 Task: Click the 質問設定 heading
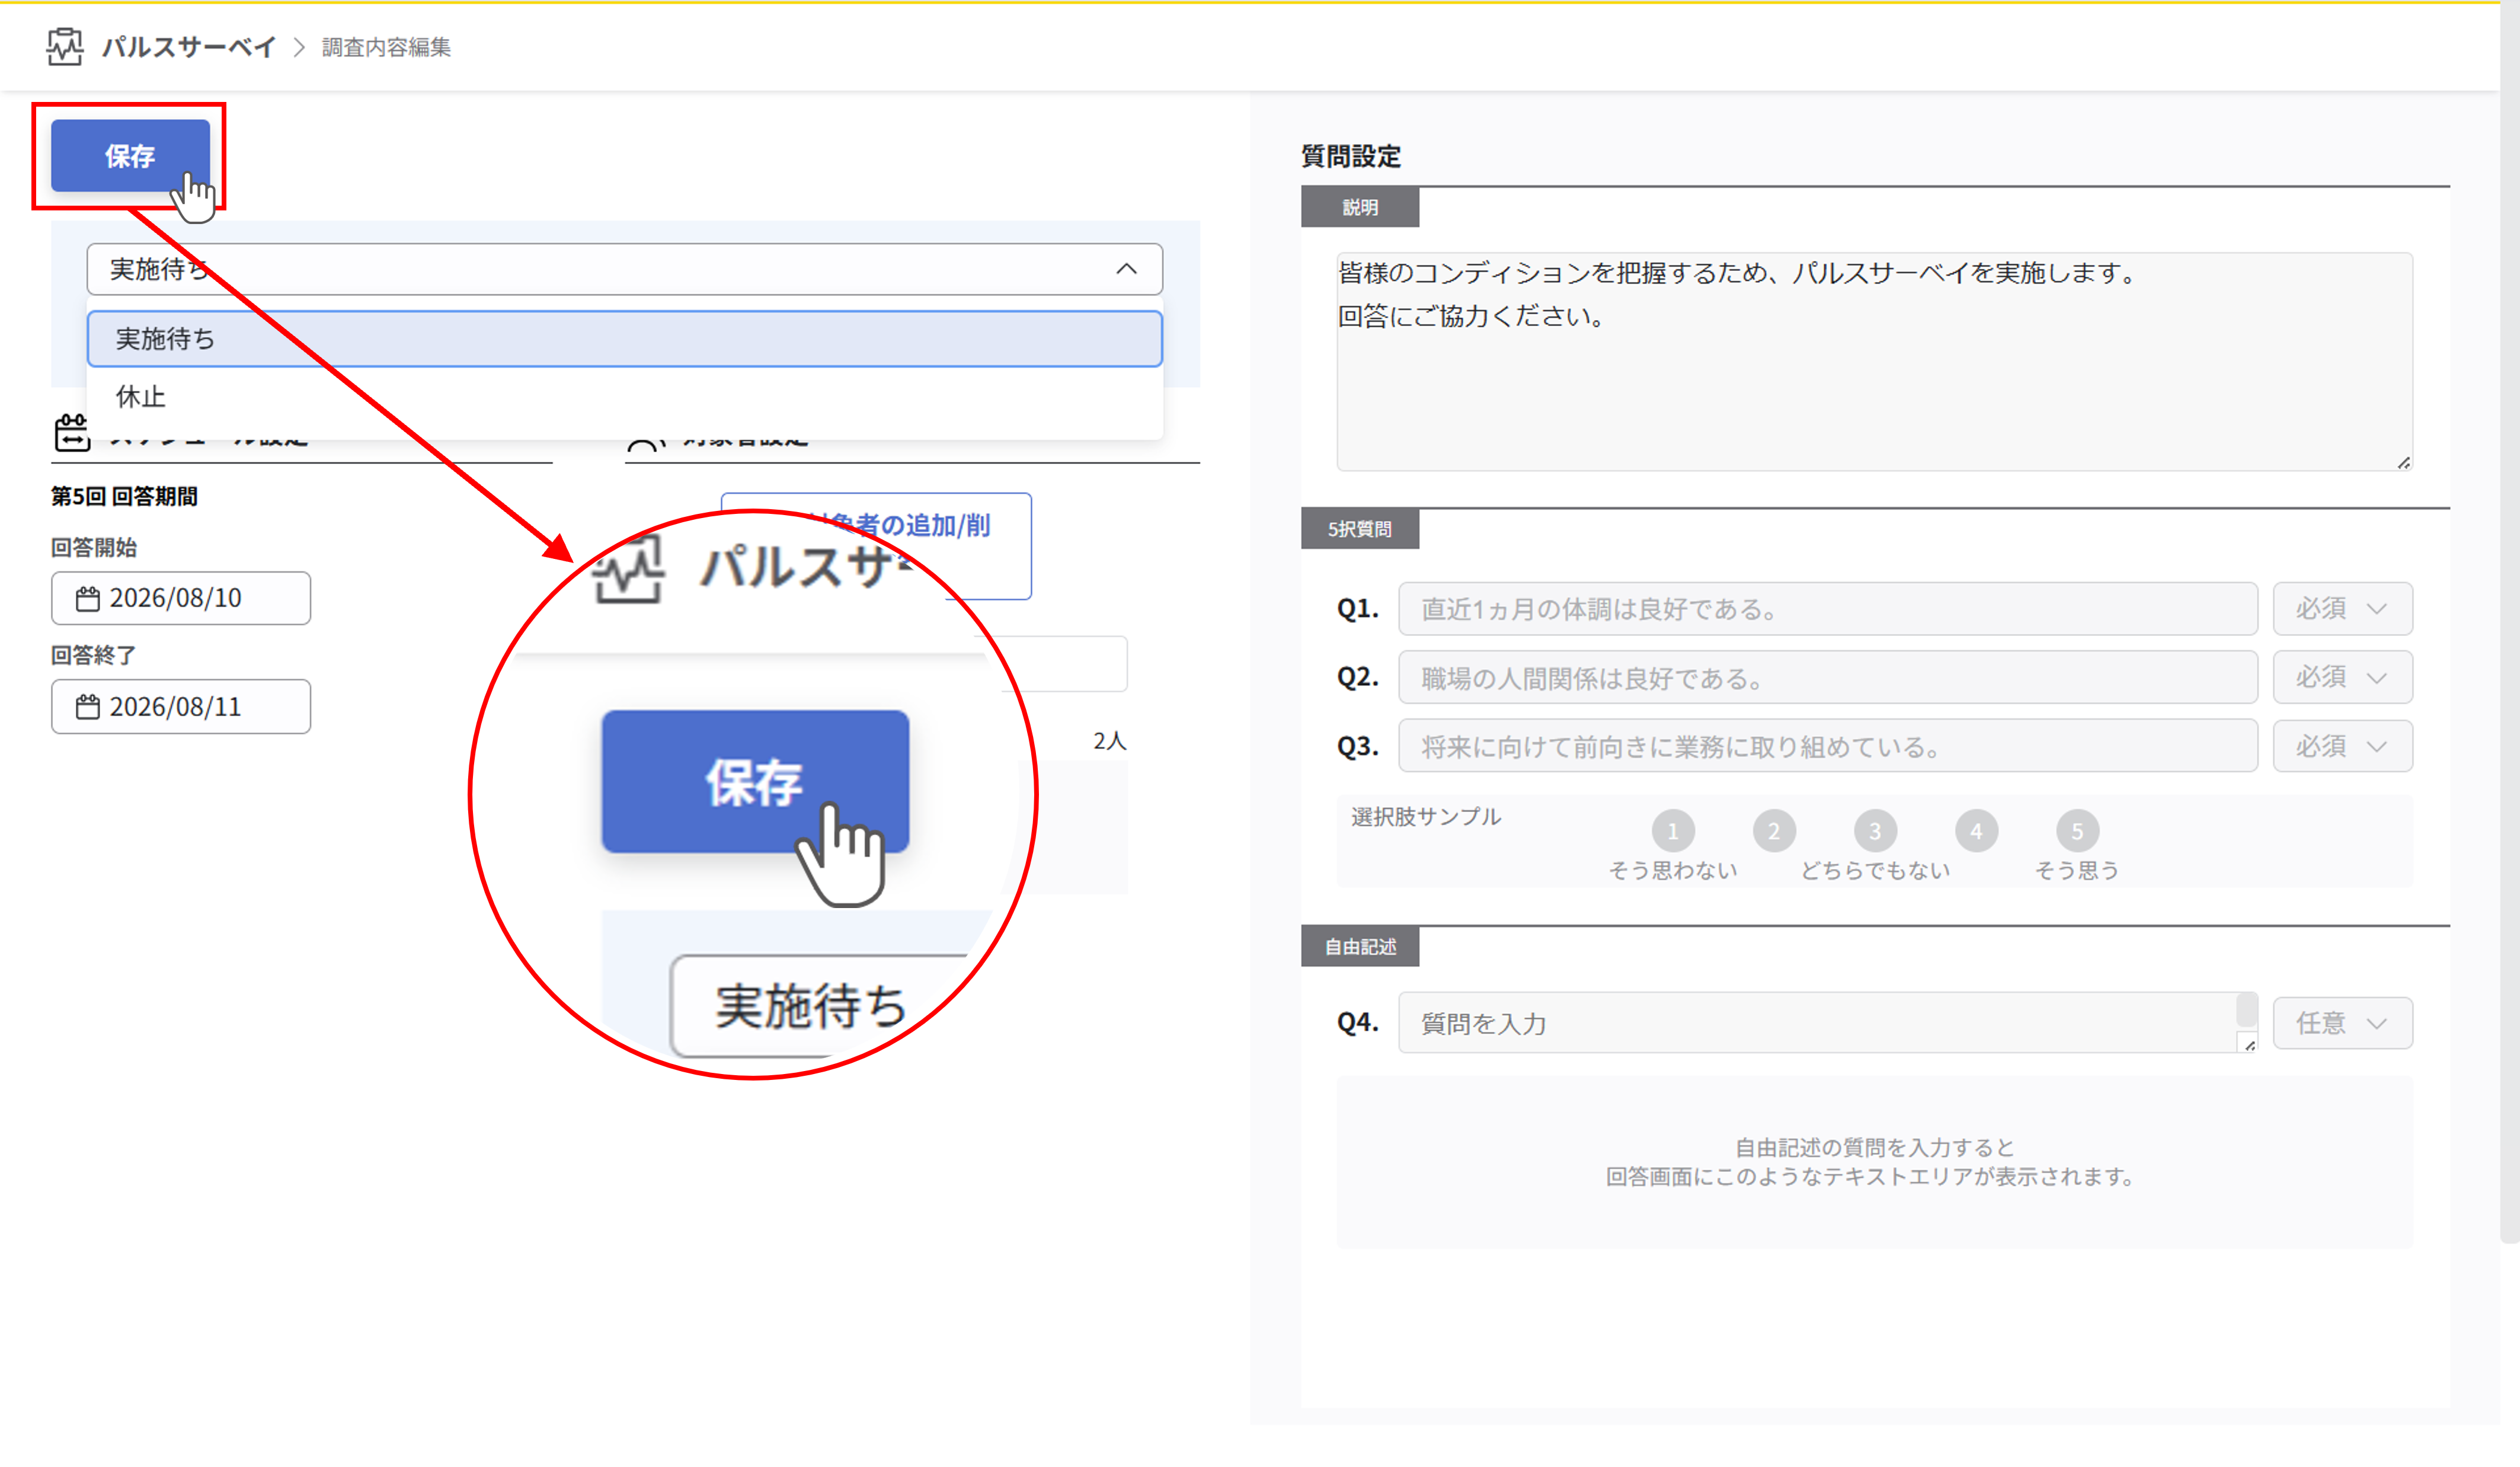[x=1351, y=156]
